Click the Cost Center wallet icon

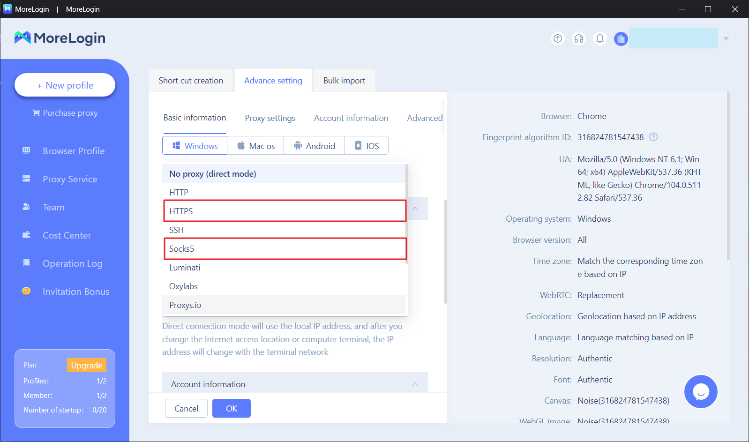pyautogui.click(x=26, y=235)
